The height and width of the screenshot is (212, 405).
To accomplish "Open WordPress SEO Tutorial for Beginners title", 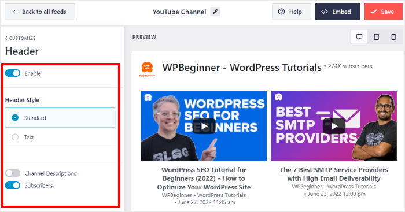I will (204, 178).
